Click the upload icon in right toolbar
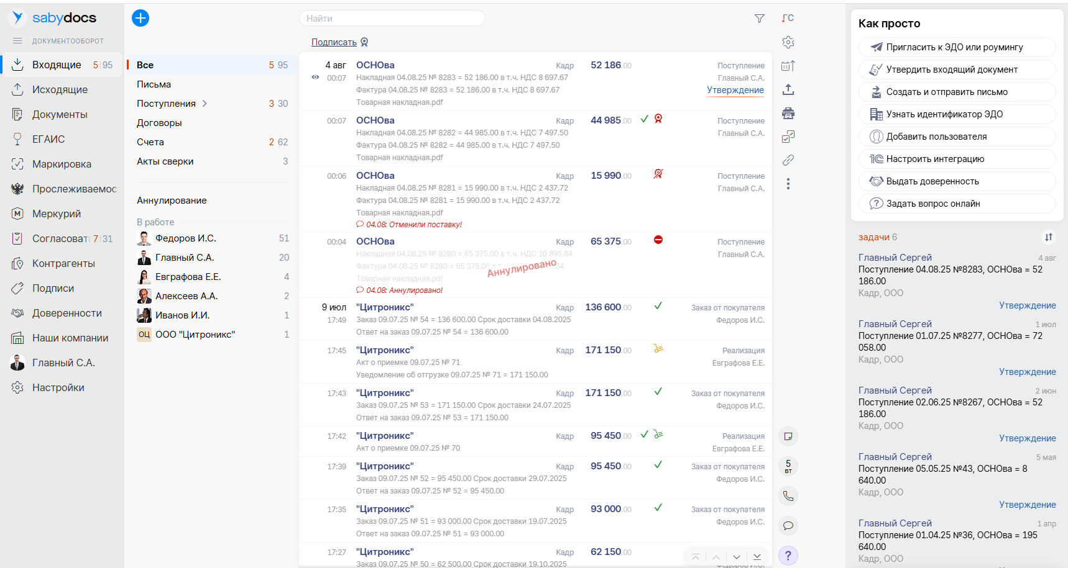This screenshot has height=568, width=1068. click(788, 89)
